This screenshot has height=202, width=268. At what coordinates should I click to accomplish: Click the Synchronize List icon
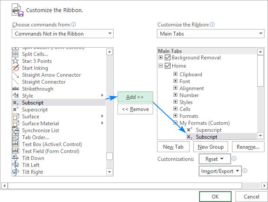pyautogui.click(x=16, y=130)
